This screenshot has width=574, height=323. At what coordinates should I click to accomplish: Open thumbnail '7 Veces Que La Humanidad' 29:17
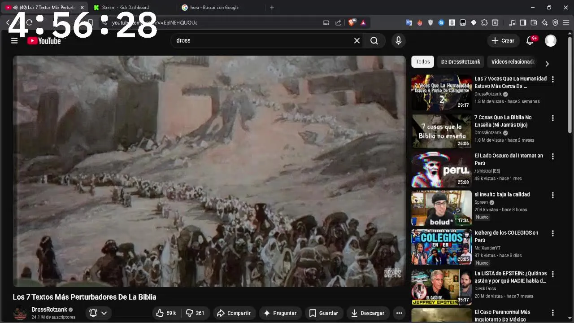click(442, 92)
